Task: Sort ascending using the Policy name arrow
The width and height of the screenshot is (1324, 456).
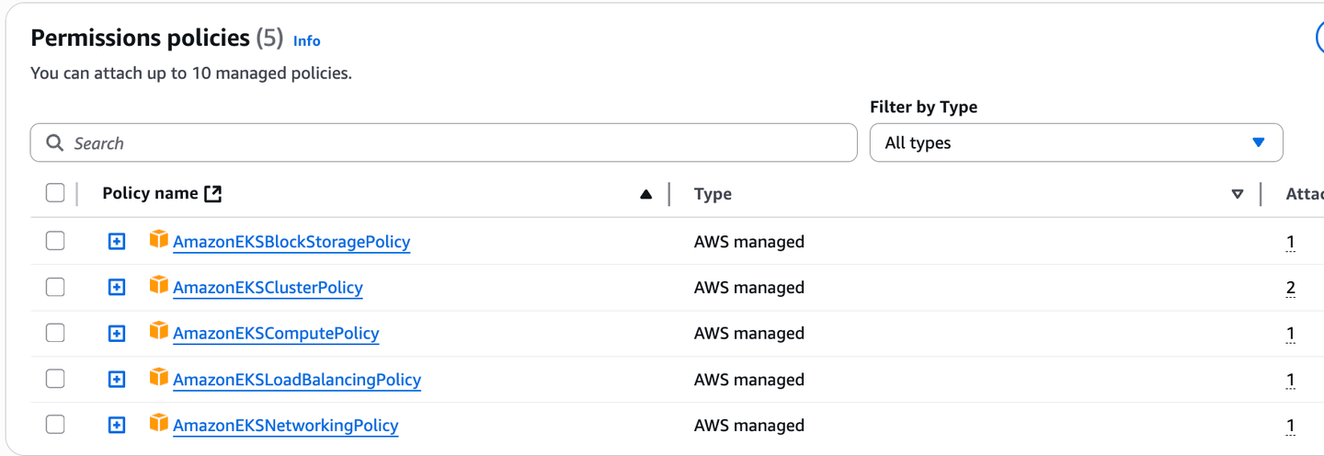Action: pos(645,194)
